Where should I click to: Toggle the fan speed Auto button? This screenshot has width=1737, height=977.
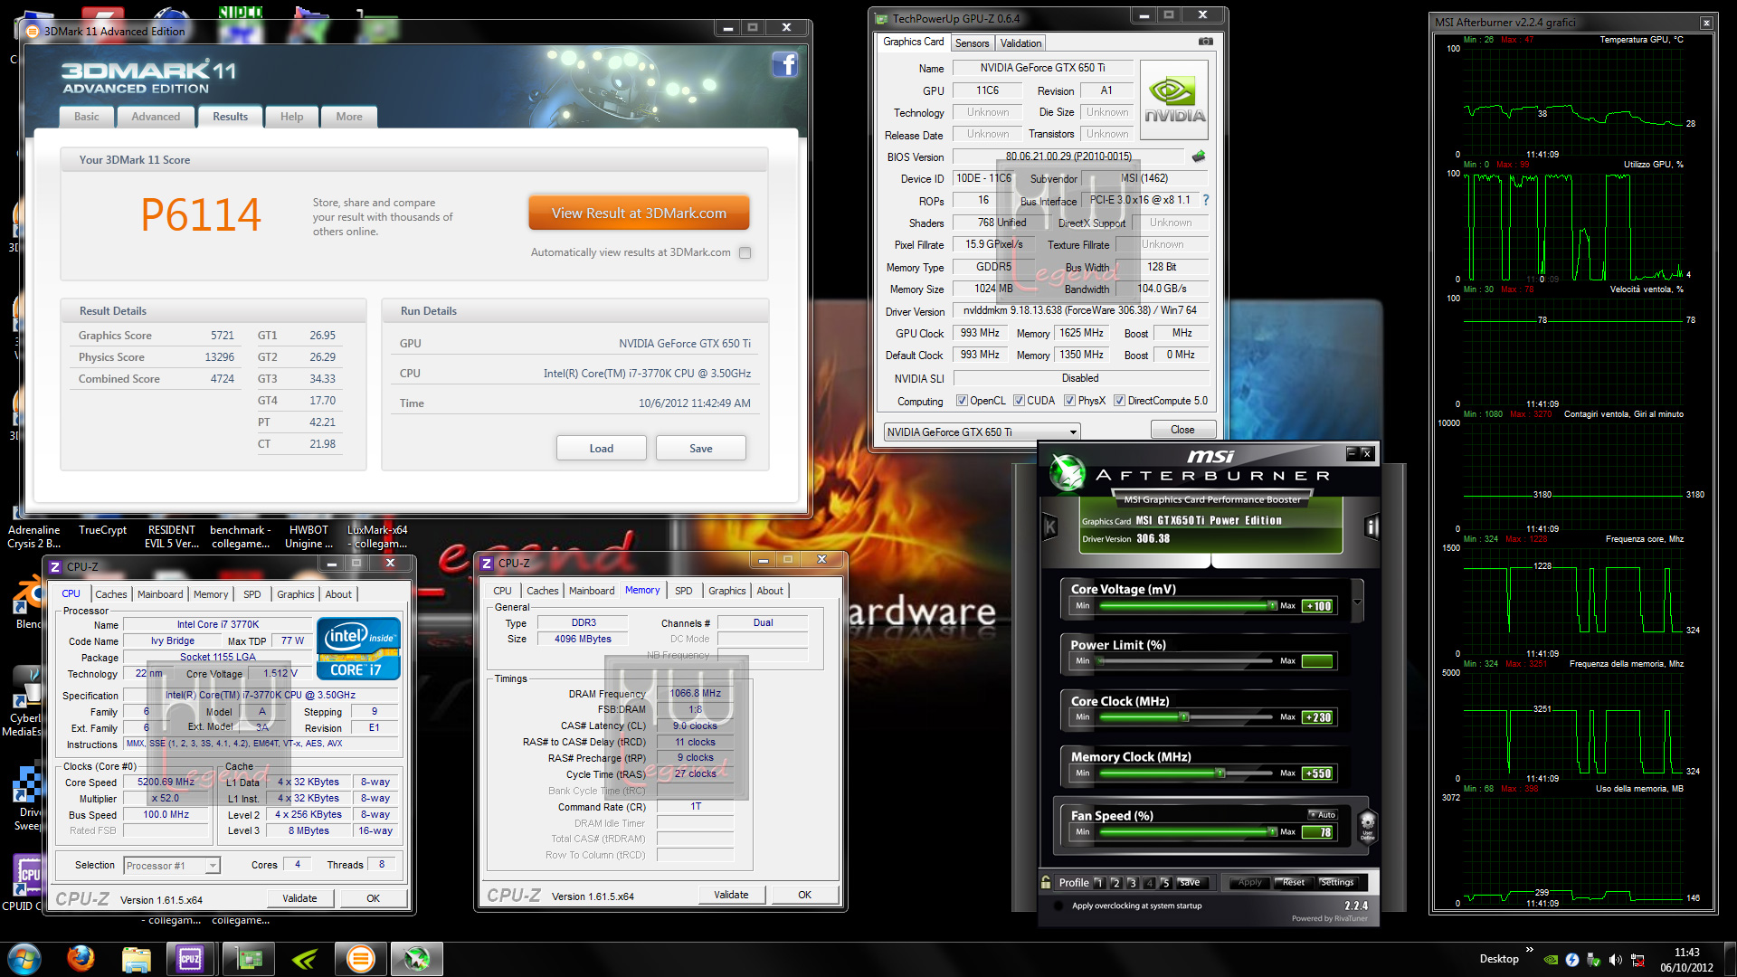1322,815
